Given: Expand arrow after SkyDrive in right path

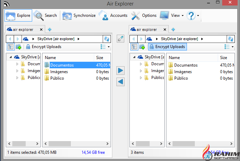Looking at the screenshot, I should (202, 39).
